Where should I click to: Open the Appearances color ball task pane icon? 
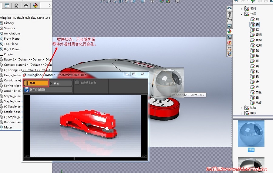point(230,31)
